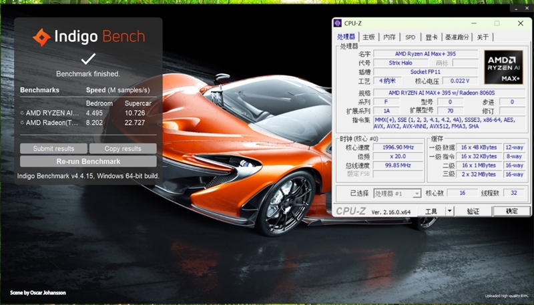Close the CPU-Z window

click(521, 23)
